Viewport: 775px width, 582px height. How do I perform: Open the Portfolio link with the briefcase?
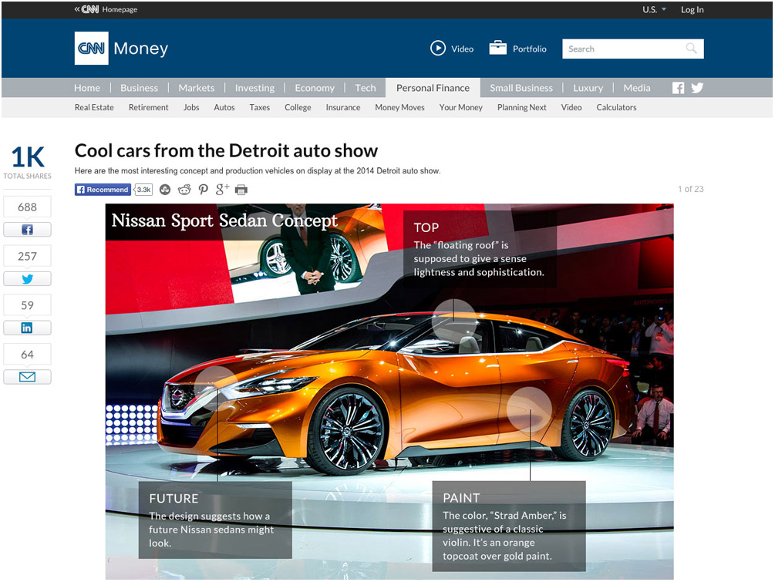[518, 49]
